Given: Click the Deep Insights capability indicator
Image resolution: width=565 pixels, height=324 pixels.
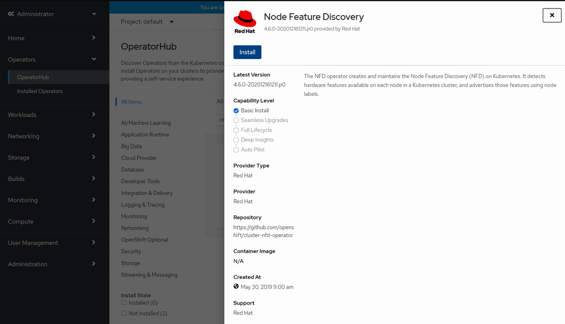Looking at the screenshot, I should pos(236,140).
